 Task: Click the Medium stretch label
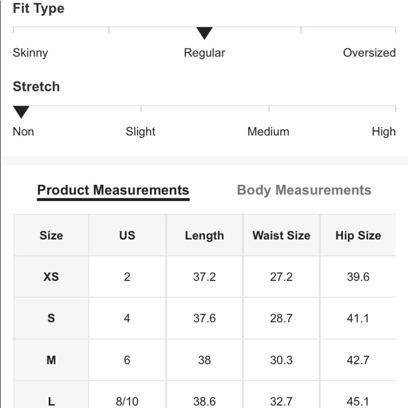268,131
